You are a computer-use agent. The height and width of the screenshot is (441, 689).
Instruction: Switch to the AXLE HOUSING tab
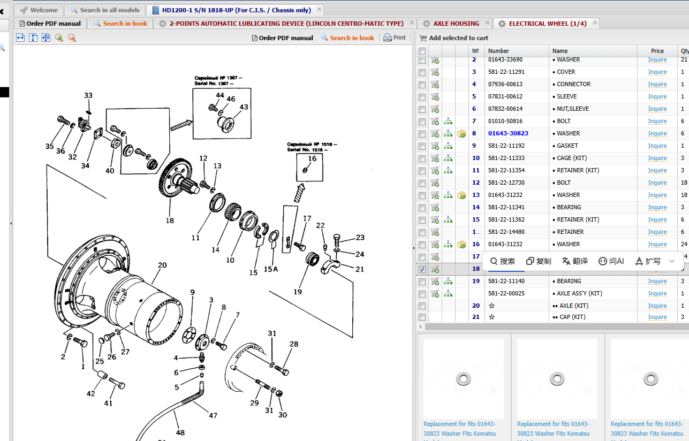[456, 24]
